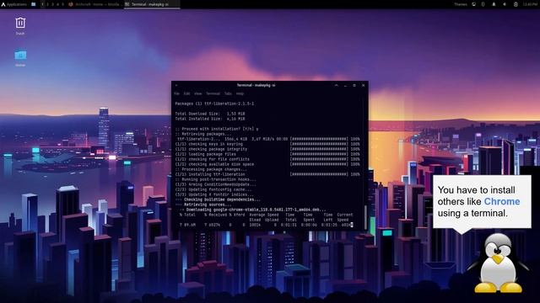This screenshot has width=540, height=303.
Task: Click the 'Proceed with installation? [Y/n]' line
Action: [x=217, y=129]
